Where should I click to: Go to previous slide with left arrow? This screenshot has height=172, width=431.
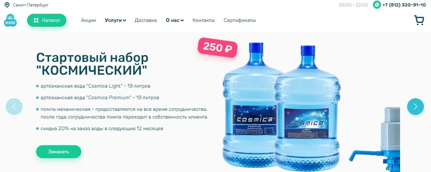[x=14, y=106]
